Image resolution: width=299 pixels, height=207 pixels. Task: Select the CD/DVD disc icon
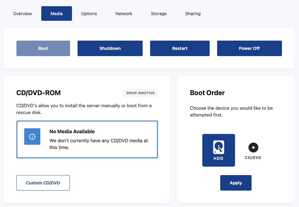253,148
